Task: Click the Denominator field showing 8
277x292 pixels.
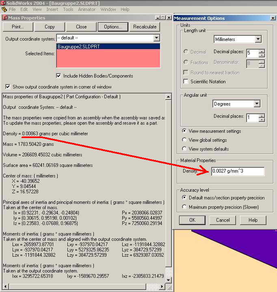Action: (252, 64)
